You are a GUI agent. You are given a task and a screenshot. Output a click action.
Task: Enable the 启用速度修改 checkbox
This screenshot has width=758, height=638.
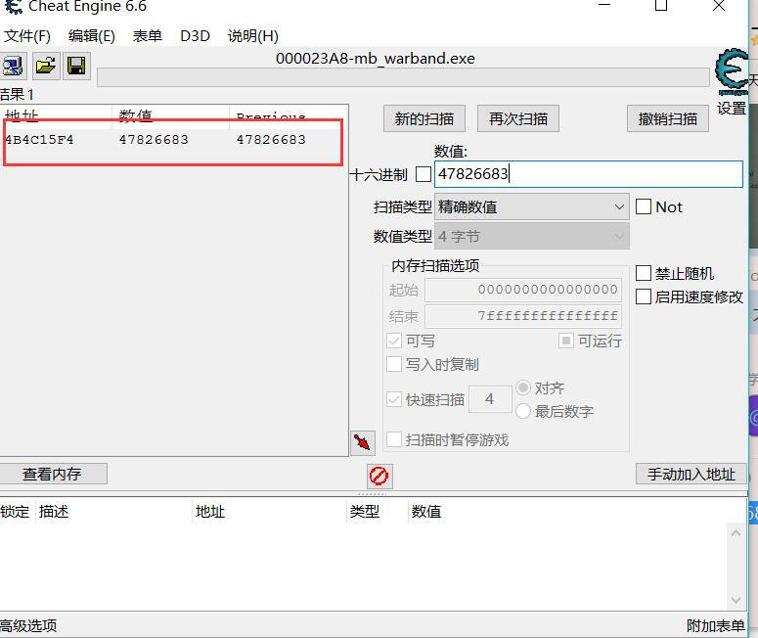(x=643, y=296)
